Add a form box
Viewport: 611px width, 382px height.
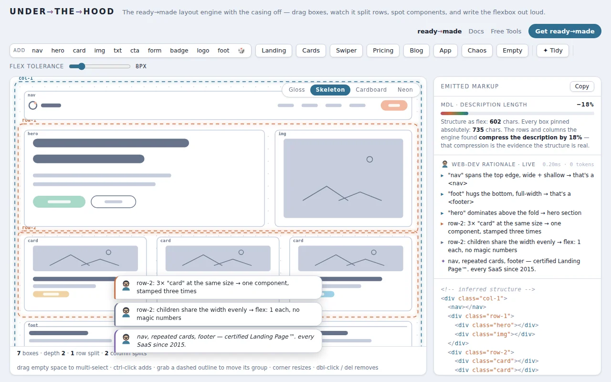[x=155, y=51]
